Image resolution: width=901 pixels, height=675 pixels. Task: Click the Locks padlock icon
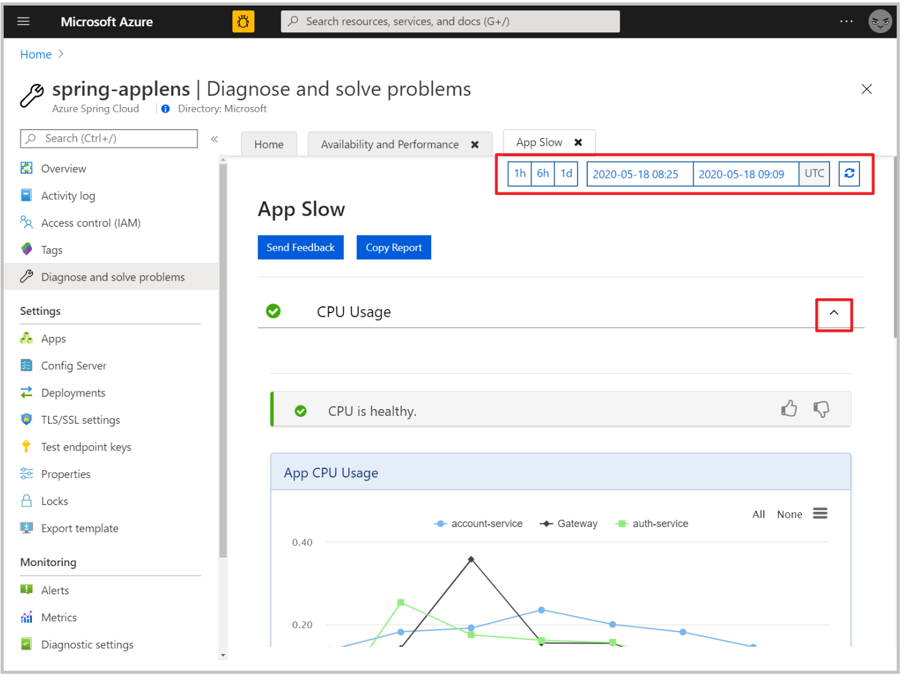tap(26, 501)
